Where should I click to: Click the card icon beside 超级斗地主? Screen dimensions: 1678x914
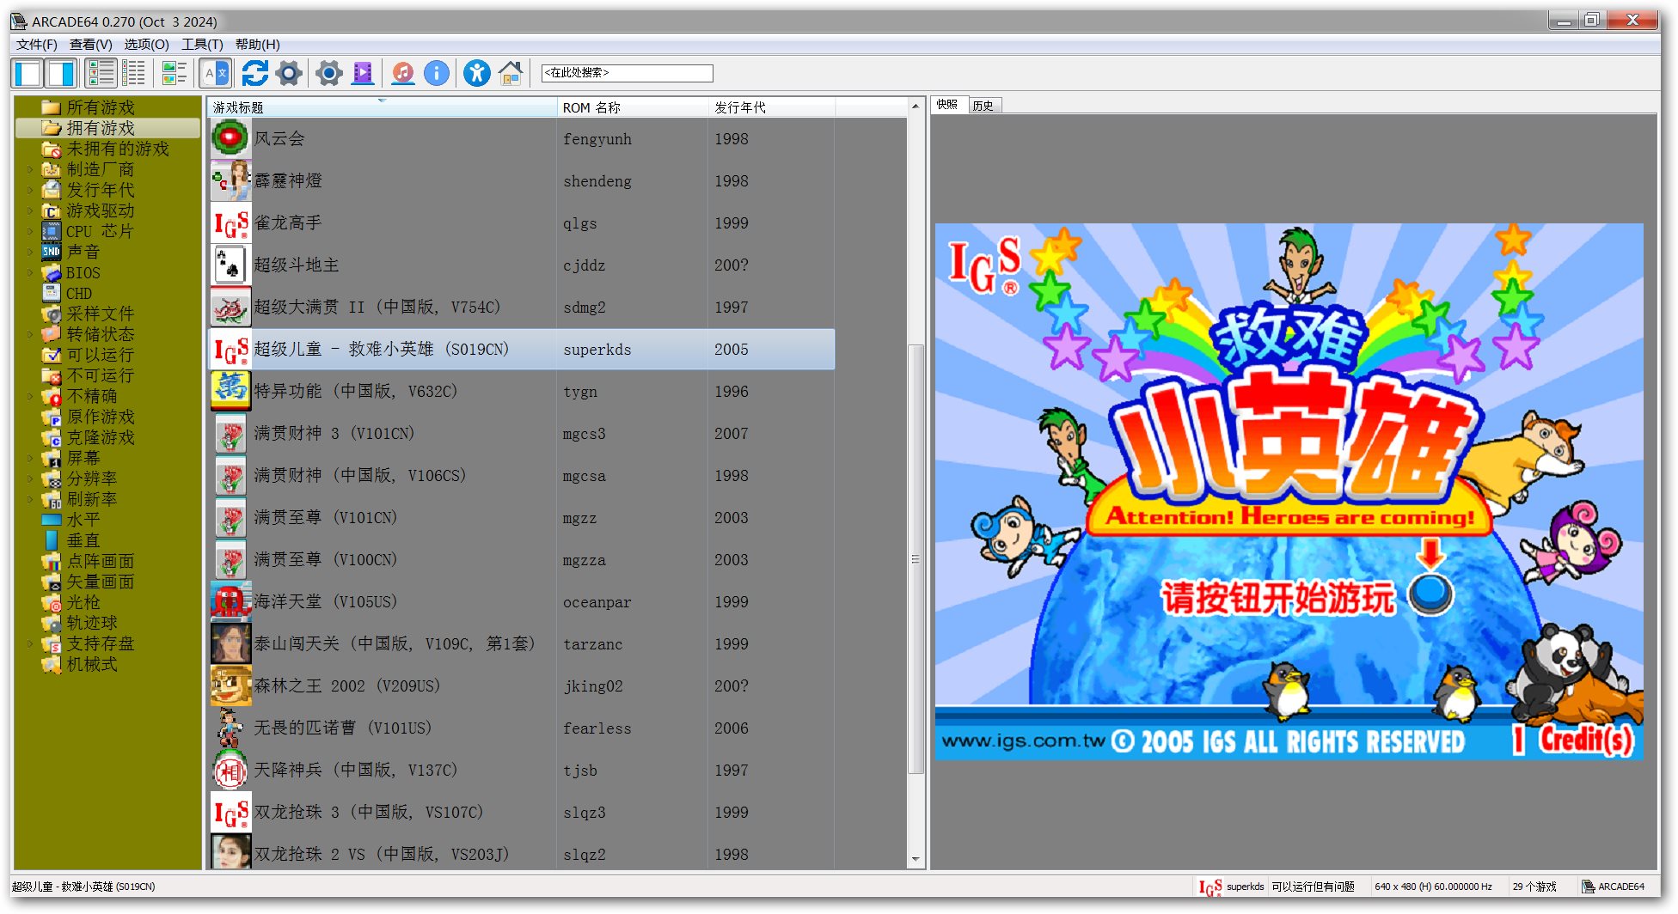click(230, 265)
